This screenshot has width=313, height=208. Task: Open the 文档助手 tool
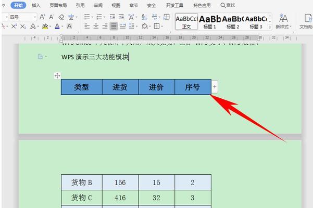[307, 21]
